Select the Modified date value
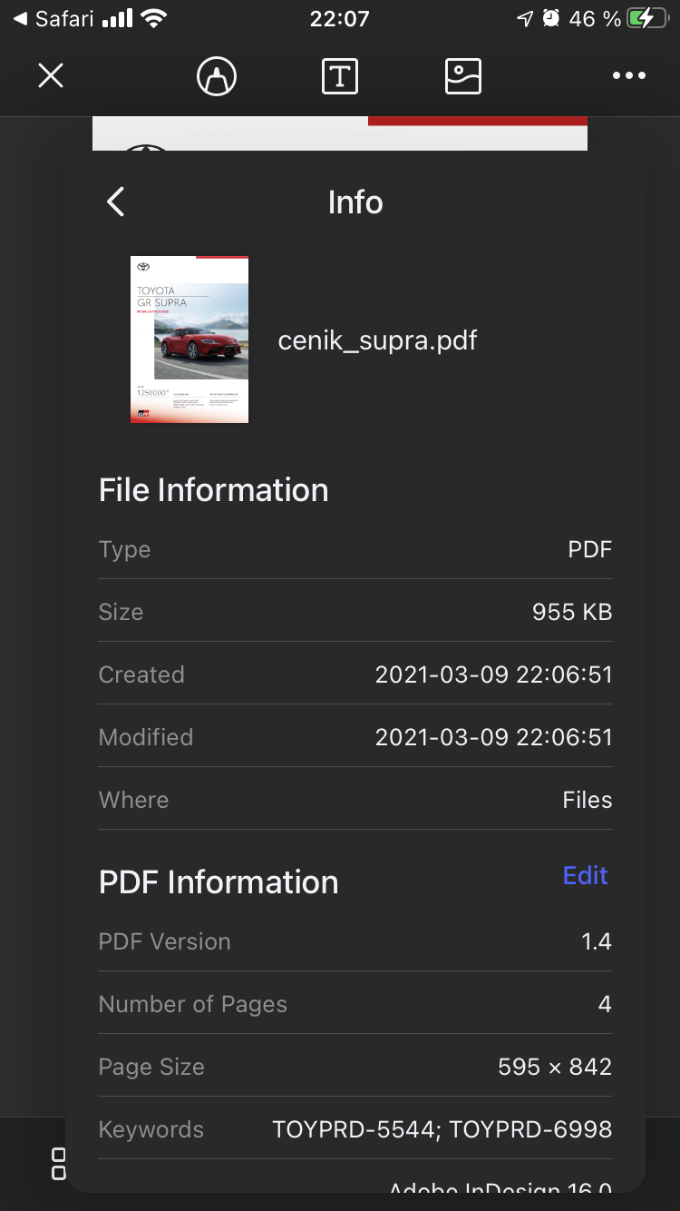The height and width of the screenshot is (1211, 680). click(x=493, y=737)
